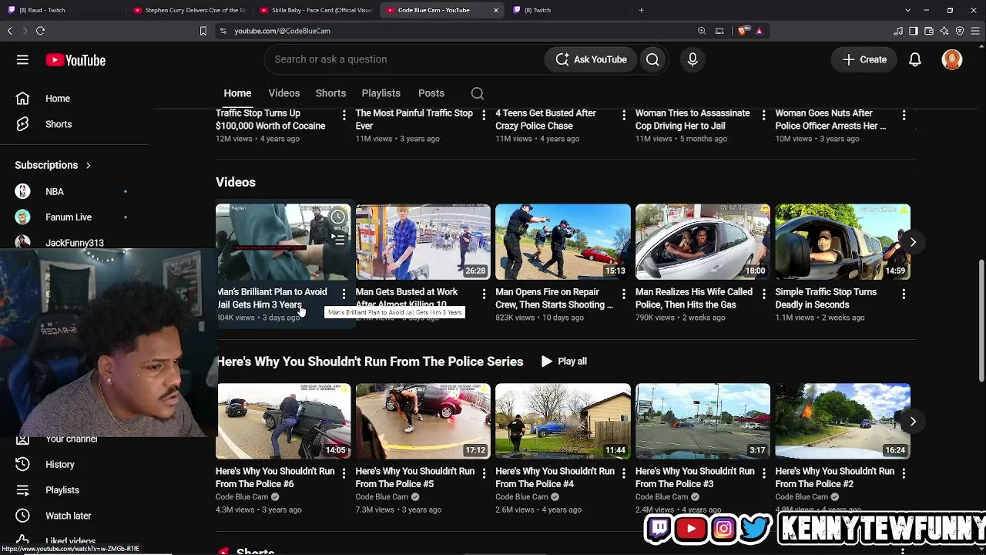Open the Leo AI sparkle icon
Viewport: 986px width, 555px height.
click(944, 31)
